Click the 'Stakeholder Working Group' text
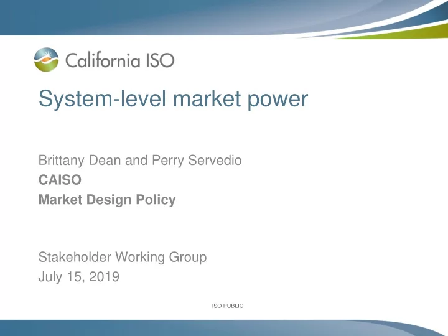 tap(123, 257)
